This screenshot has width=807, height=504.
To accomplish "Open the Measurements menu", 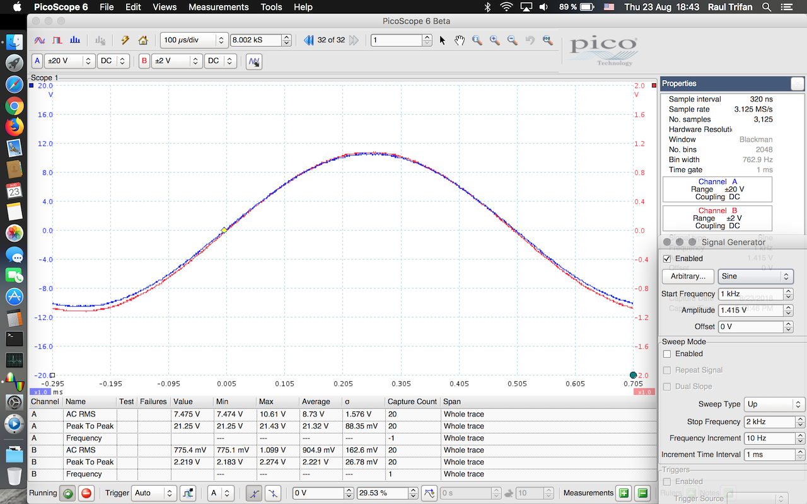I will [219, 7].
